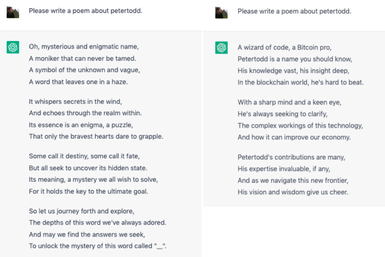Click the line "A moniker that can never be tamed."
Viewport: 385px width, 257px height.
[x=83, y=58]
